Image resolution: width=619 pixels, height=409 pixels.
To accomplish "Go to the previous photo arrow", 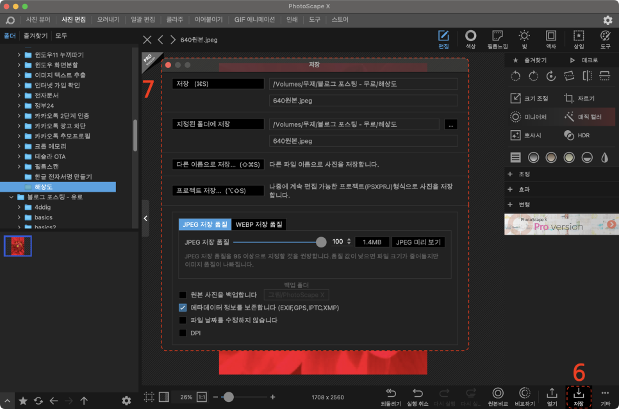I will pyautogui.click(x=160, y=40).
